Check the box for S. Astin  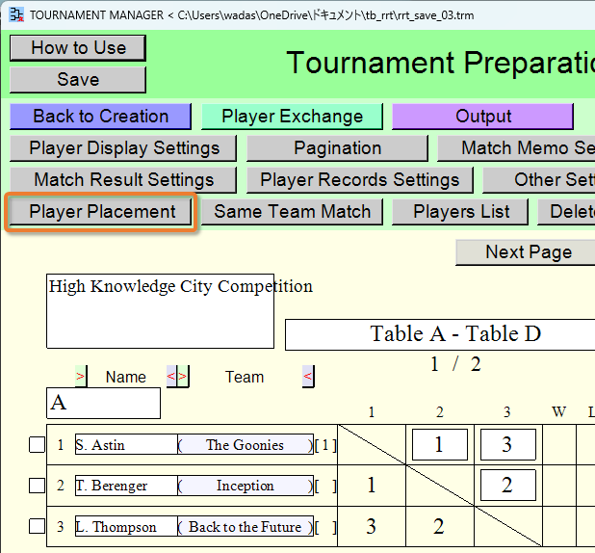(38, 445)
